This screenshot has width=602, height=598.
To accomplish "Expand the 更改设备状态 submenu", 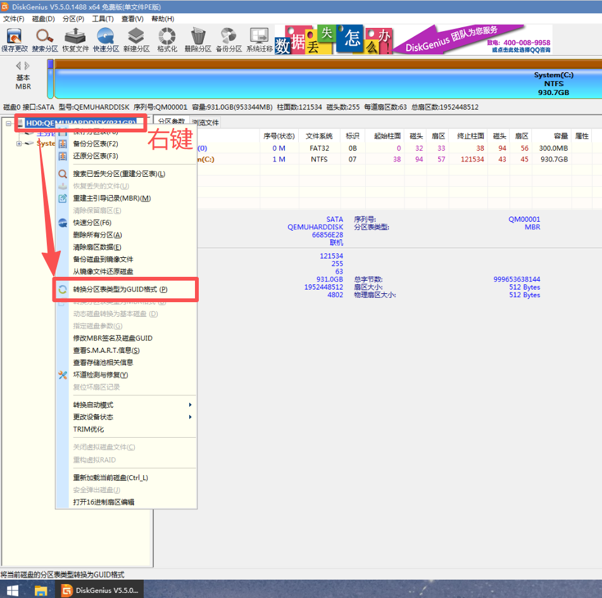I will [x=191, y=417].
